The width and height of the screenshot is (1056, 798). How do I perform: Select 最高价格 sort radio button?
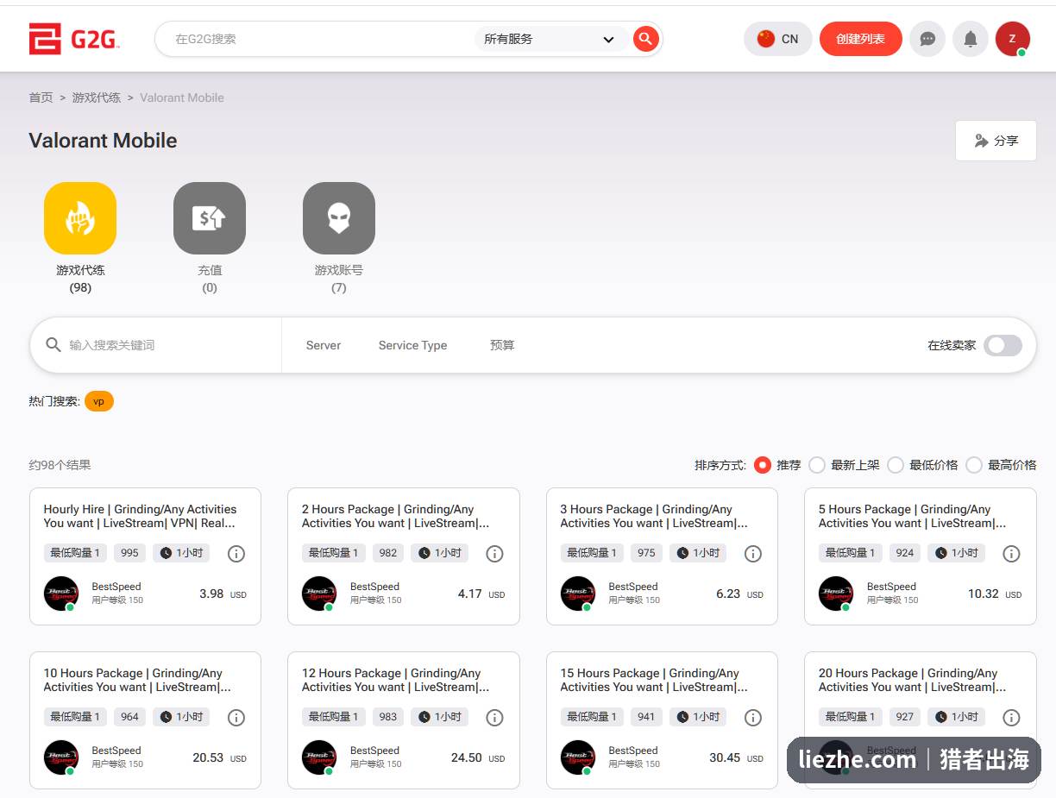pos(974,465)
